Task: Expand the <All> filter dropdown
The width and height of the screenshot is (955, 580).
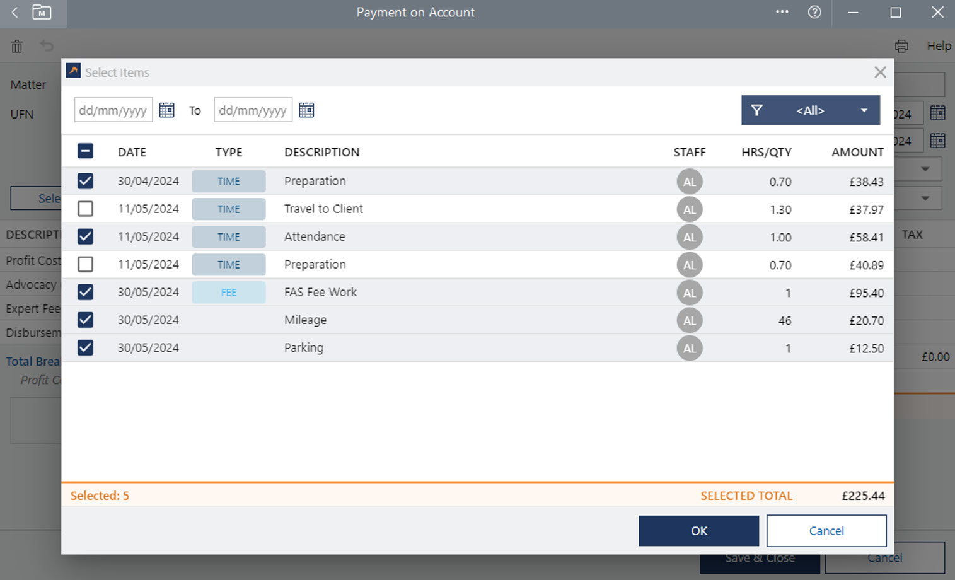Action: [864, 110]
